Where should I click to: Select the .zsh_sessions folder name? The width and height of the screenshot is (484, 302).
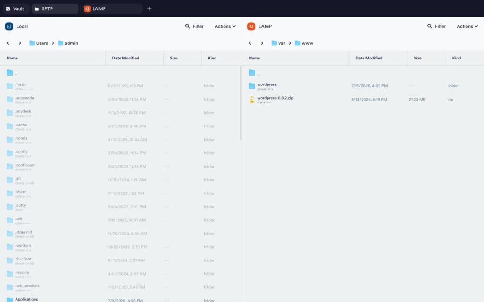pyautogui.click(x=27, y=285)
